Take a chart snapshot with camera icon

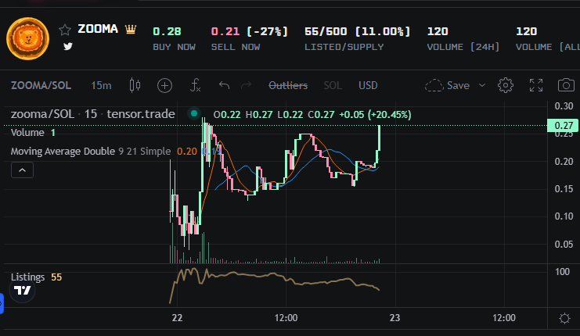point(567,85)
